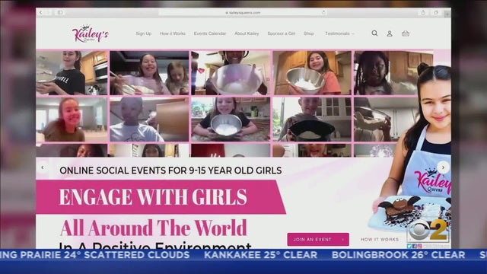
Task: Expand the Testimonials dropdown
Action: [339, 33]
